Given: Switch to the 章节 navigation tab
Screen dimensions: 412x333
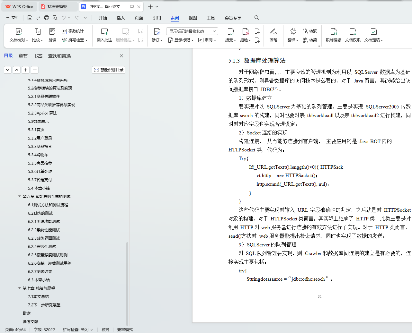Looking at the screenshot, I should pyautogui.click(x=23, y=56).
